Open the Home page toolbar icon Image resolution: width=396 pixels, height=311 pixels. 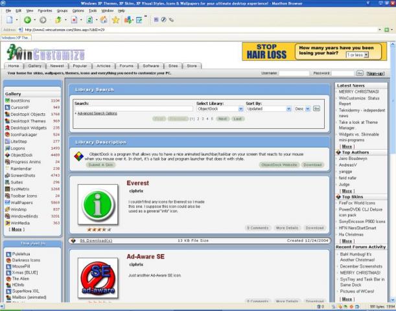[x=104, y=19]
